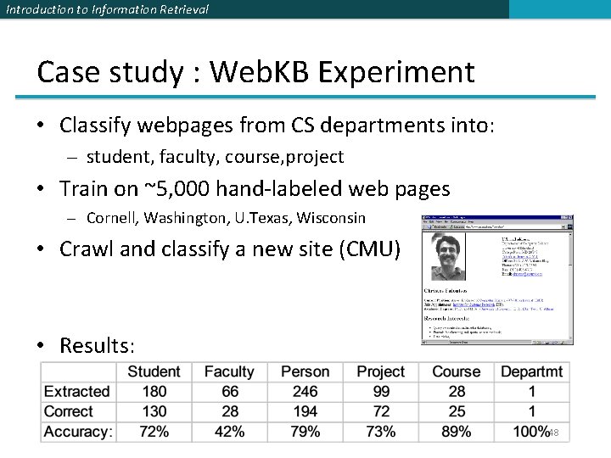Click the 'Faculty' column header in the table
This screenshot has width=611, height=458.
(x=229, y=372)
